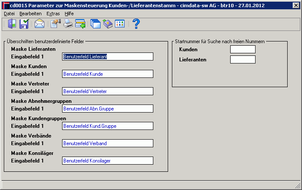
Task: Open the cascading windows icon
Action: [x=95, y=24]
